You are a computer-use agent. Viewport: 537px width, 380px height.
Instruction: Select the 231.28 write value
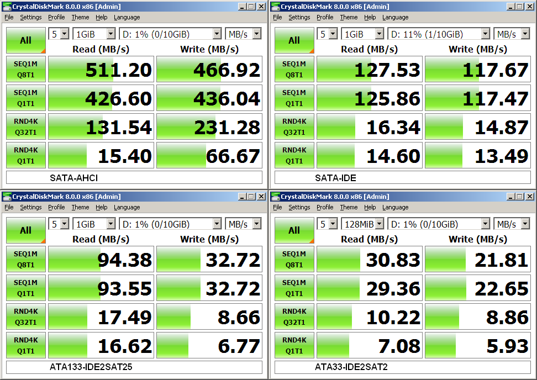(227, 128)
